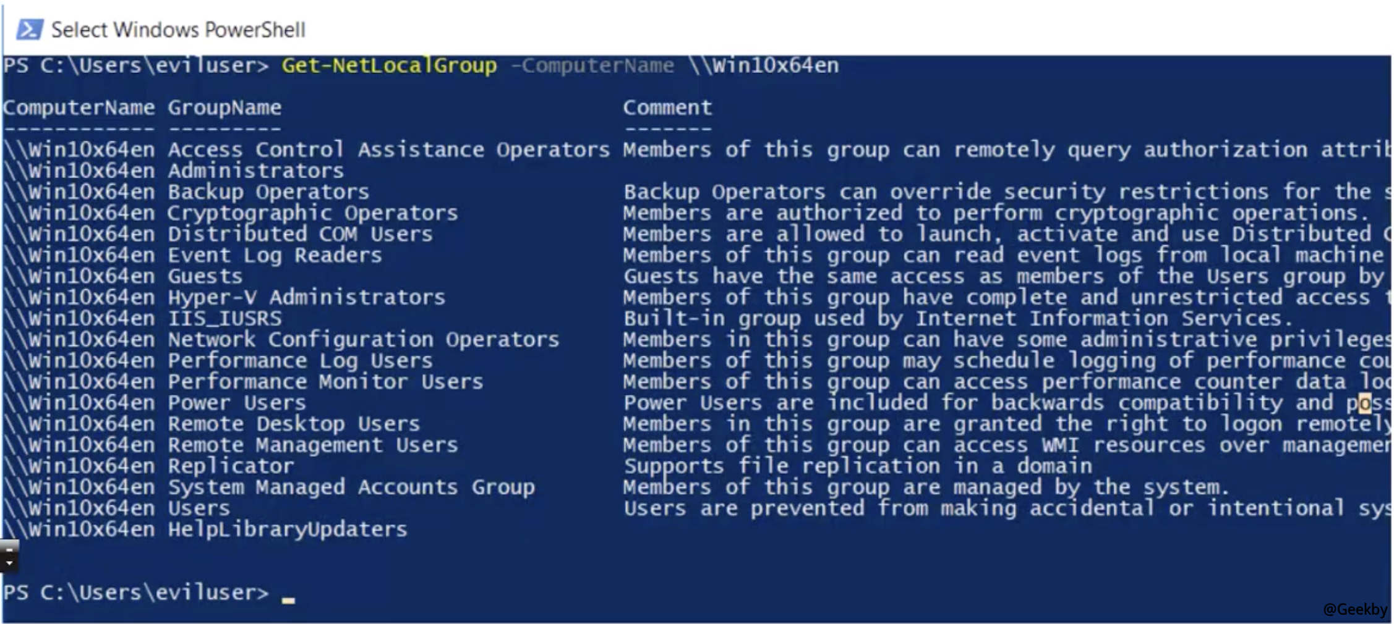Click the IIS_IUSRS group entry
The image size is (1394, 624).
224,318
